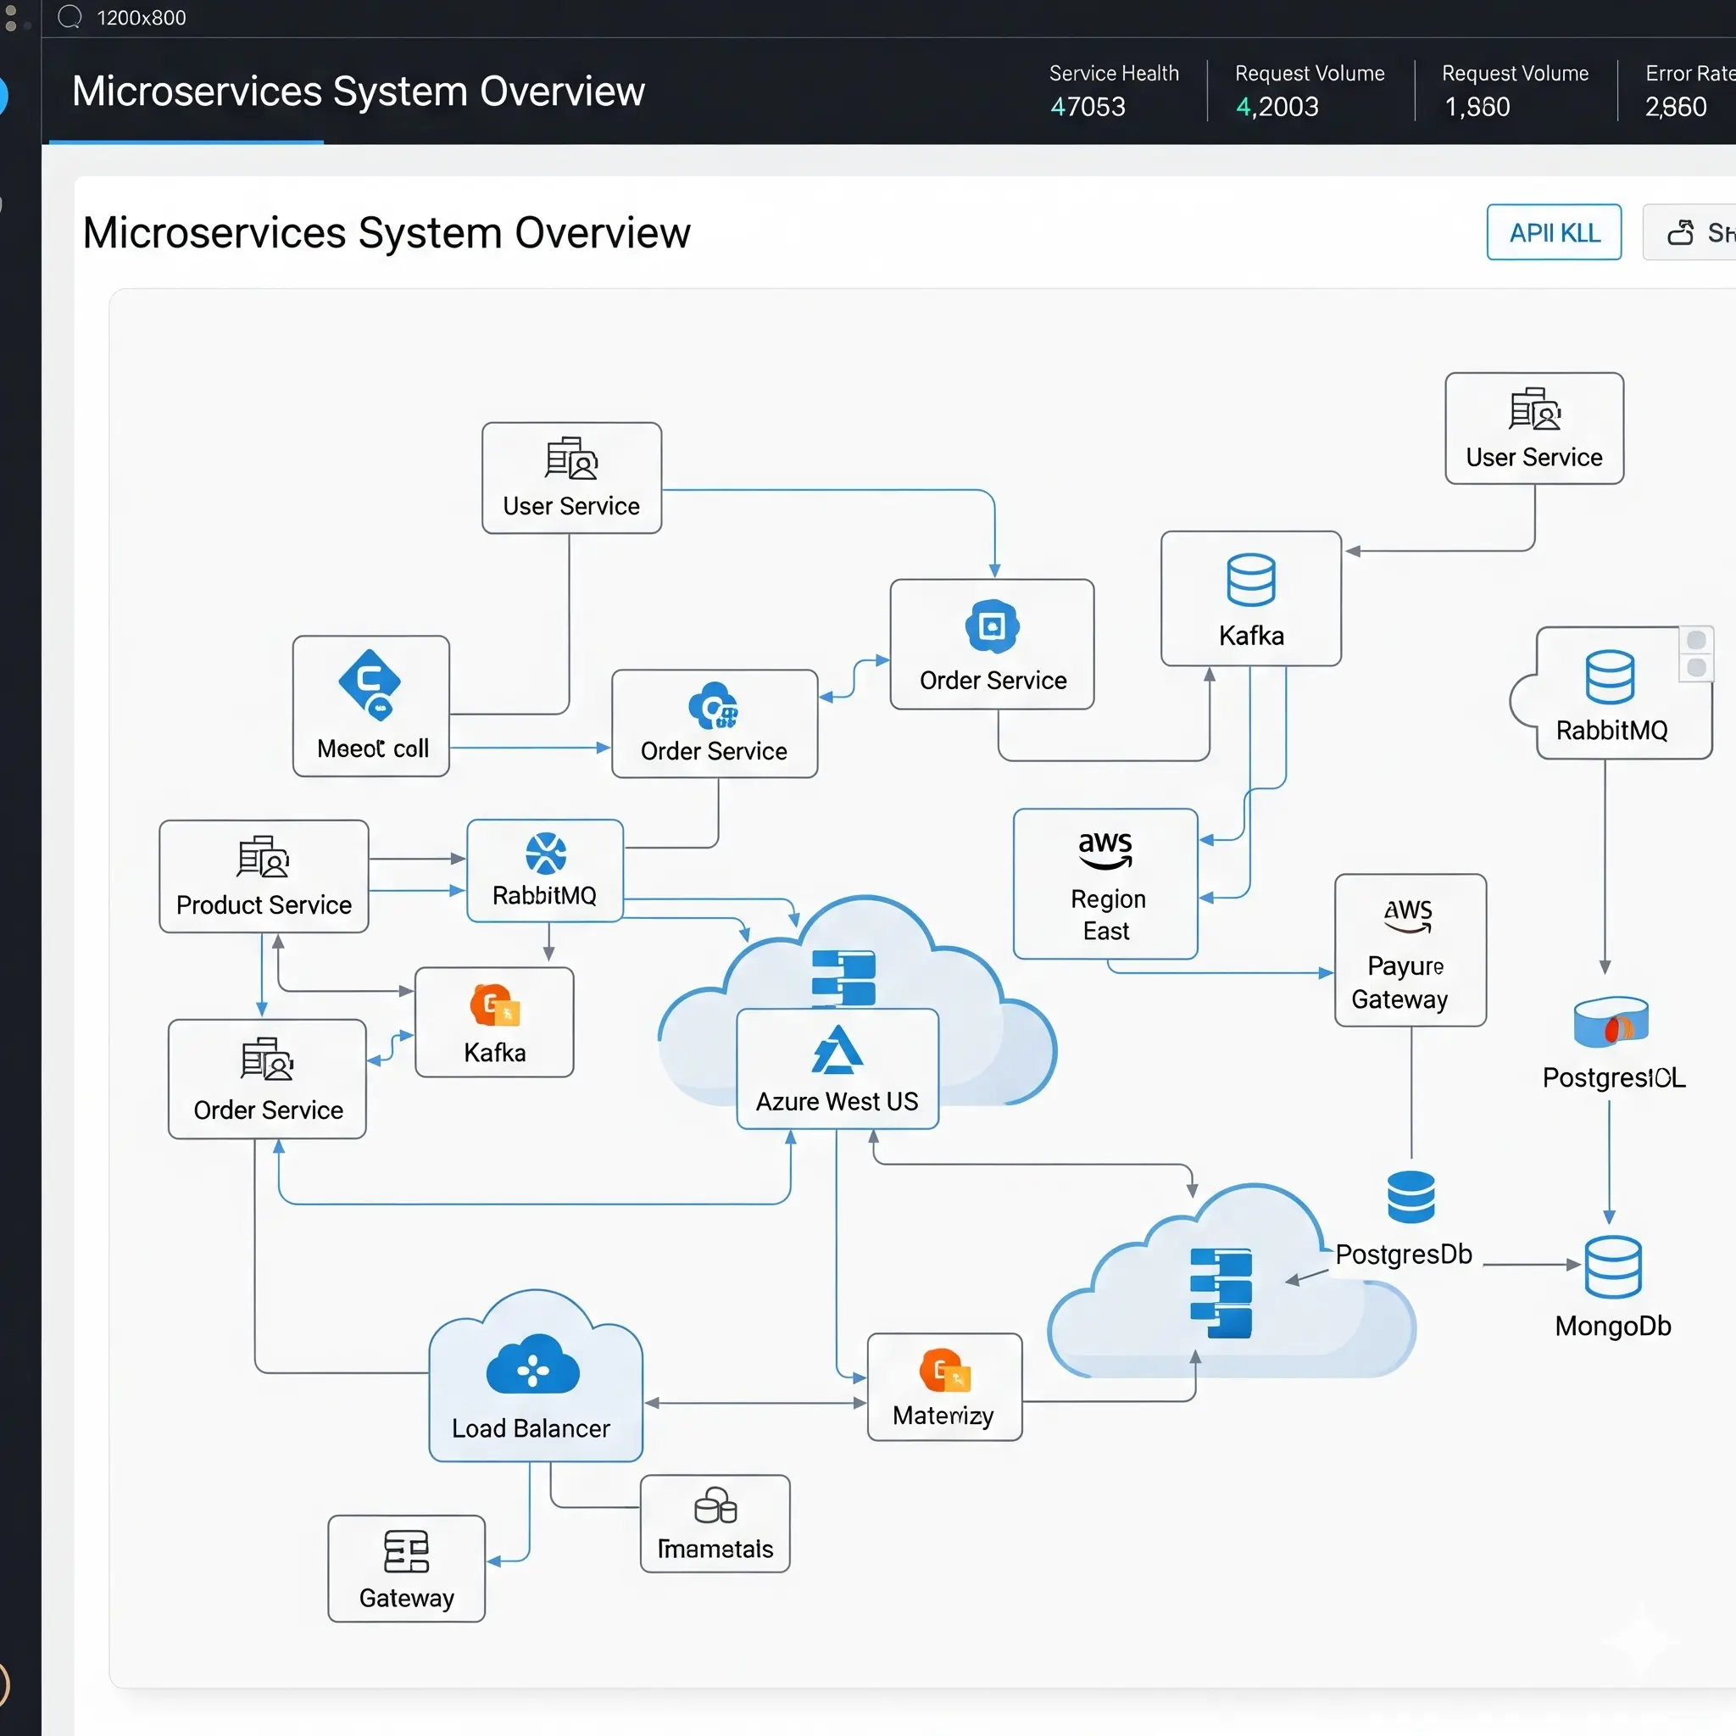This screenshot has width=1736, height=1736.
Task: Click the Product Service label
Action: [x=264, y=904]
